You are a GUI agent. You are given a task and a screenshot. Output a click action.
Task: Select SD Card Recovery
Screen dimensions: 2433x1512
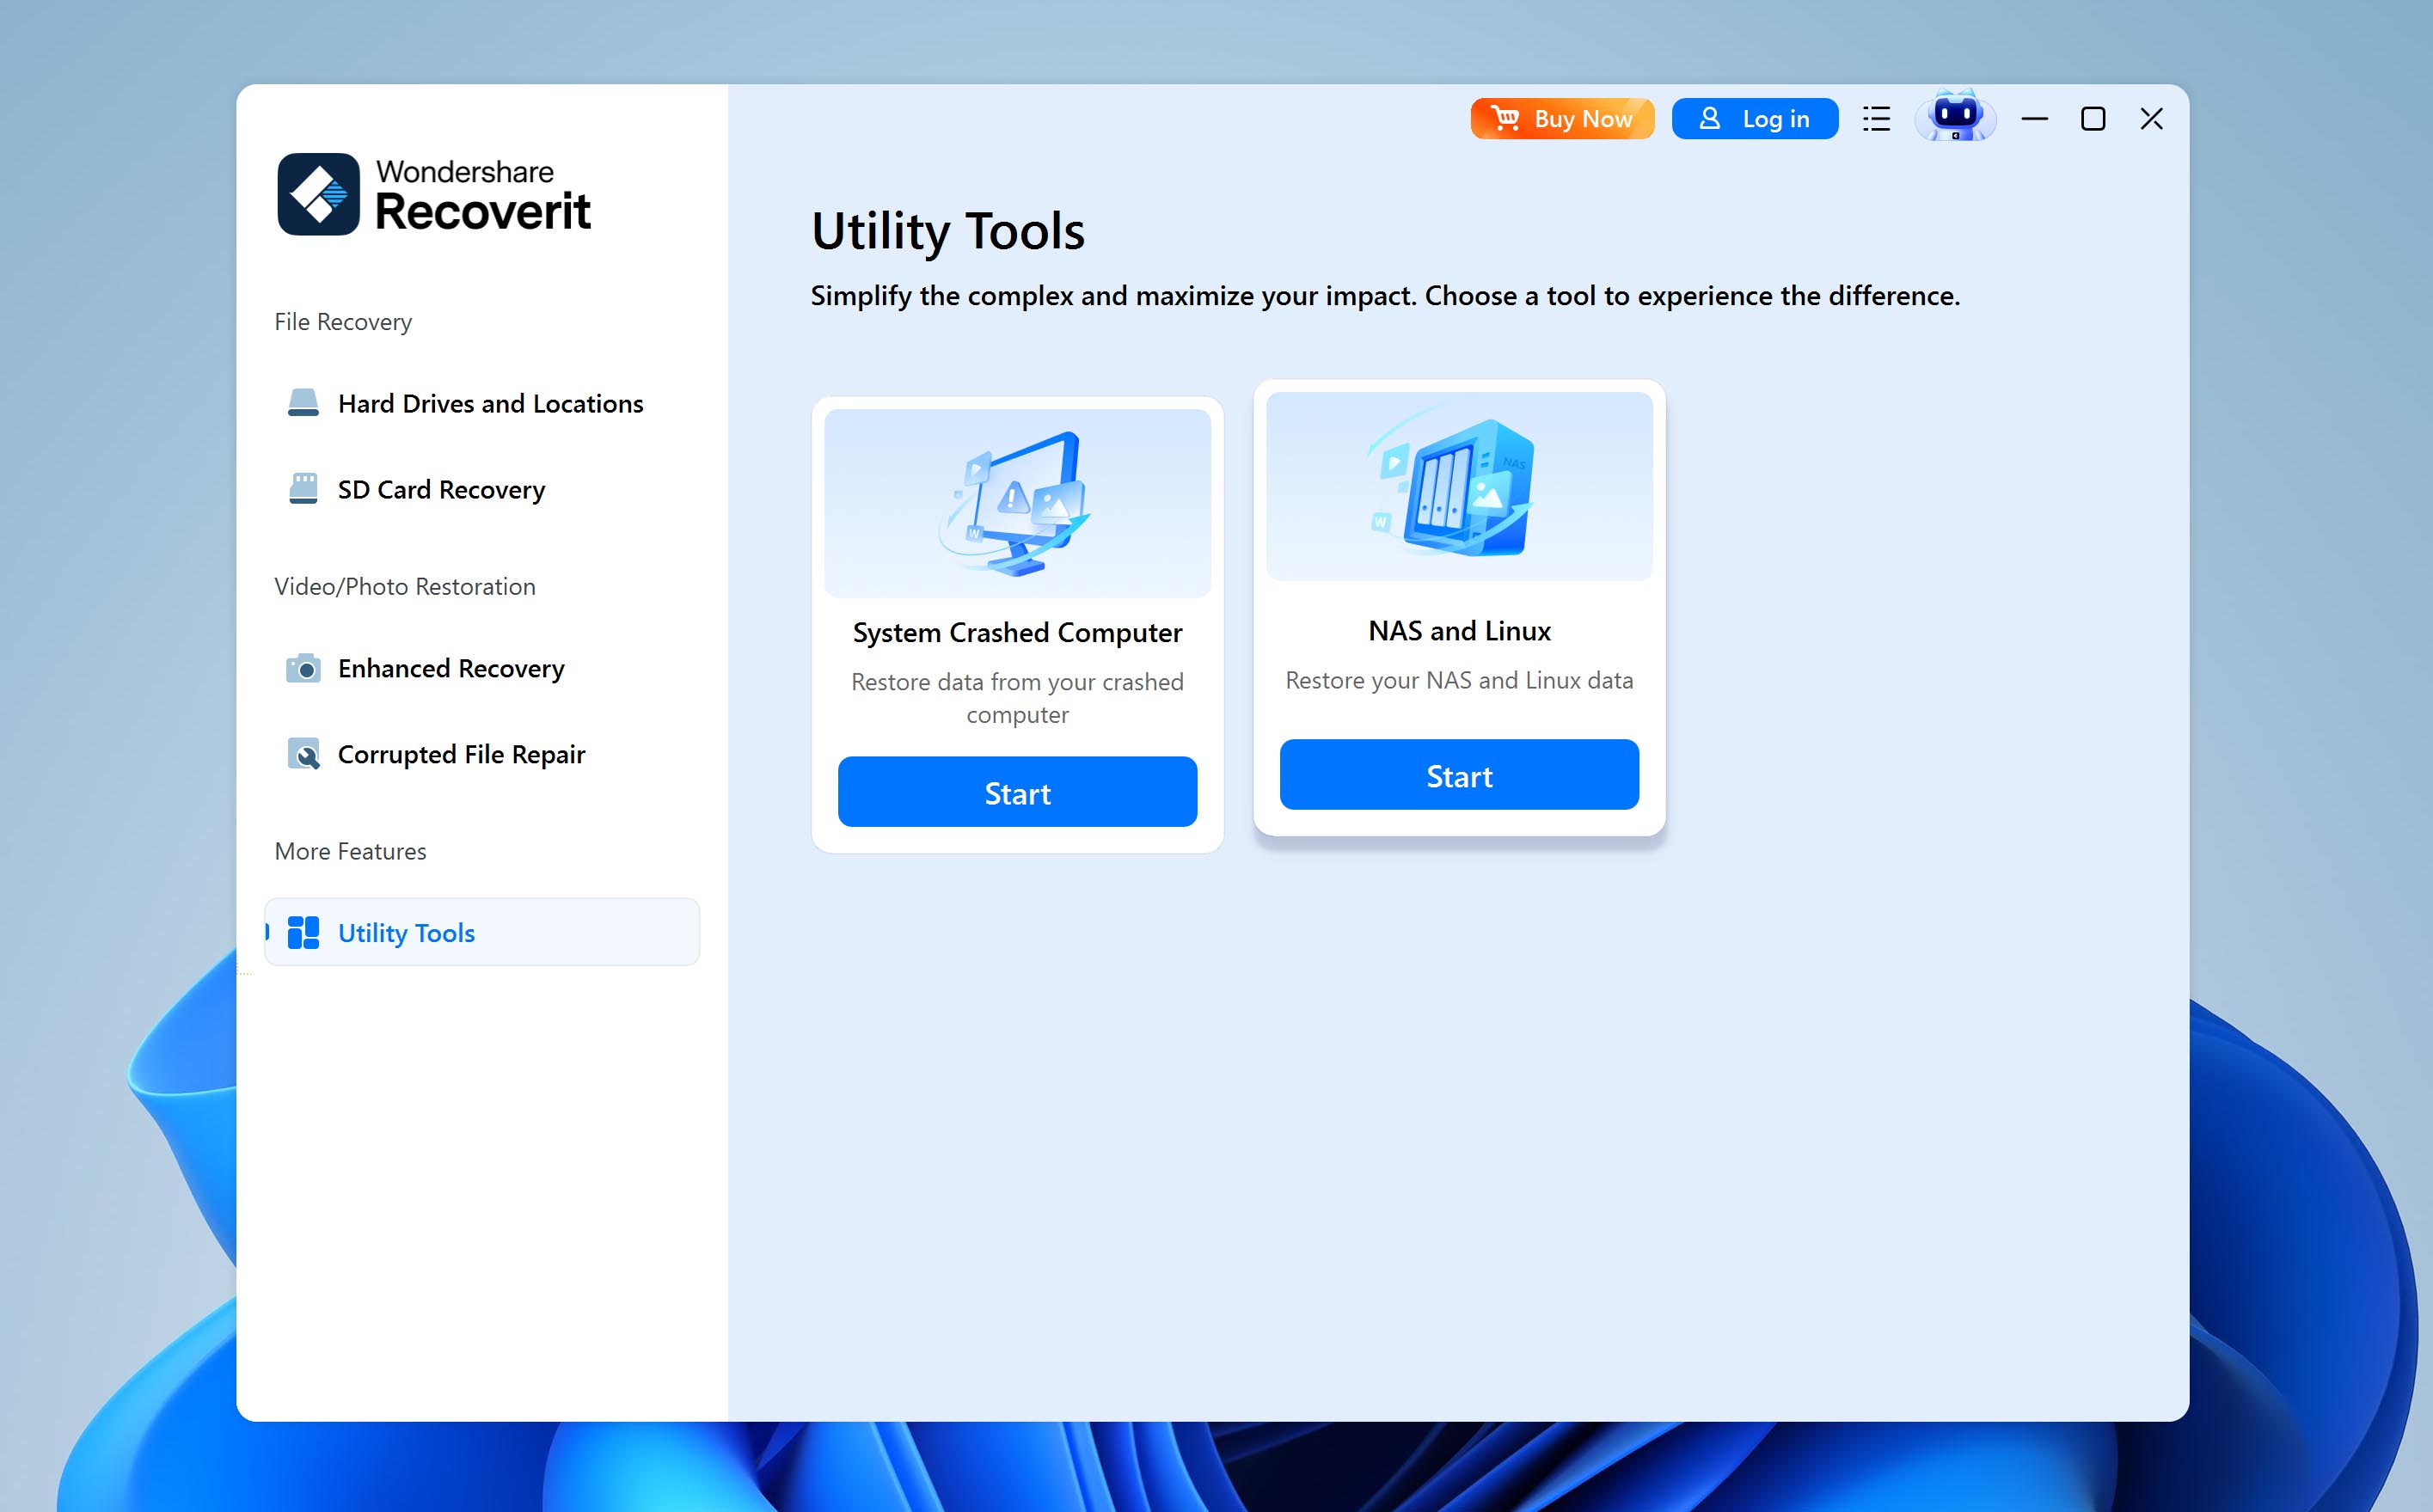(x=482, y=489)
